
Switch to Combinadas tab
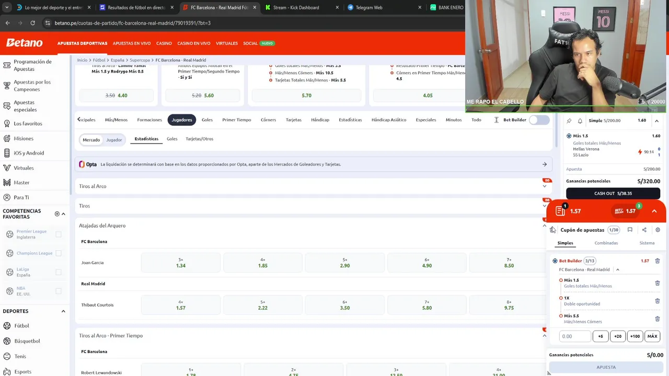coord(606,243)
